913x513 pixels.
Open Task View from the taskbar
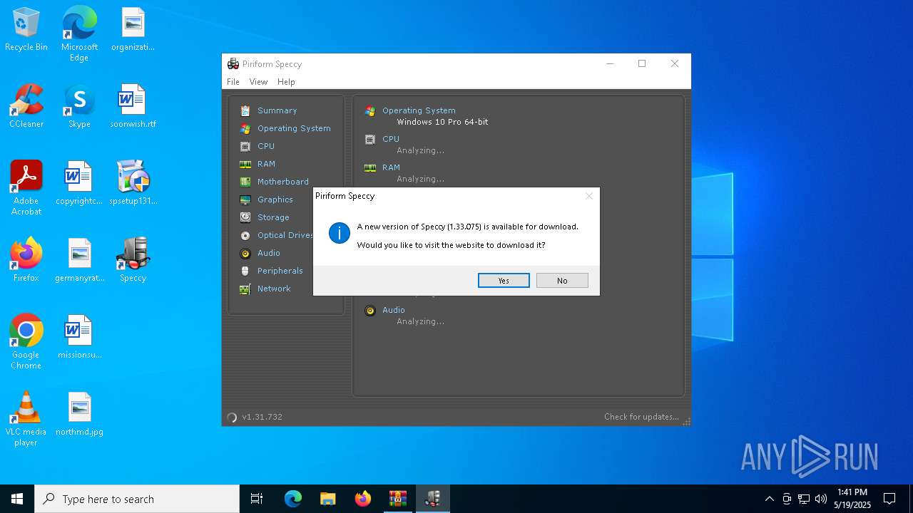point(257,499)
